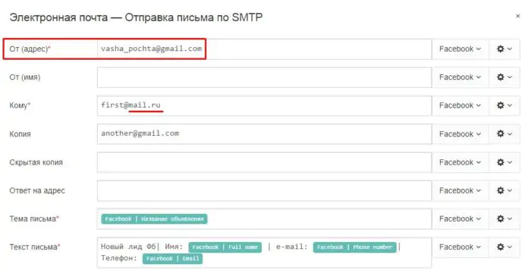Image resolution: width=531 pixels, height=280 pixels.
Task: Expand Facebook dropdown in Ответ на адрес row
Action: tap(460, 190)
